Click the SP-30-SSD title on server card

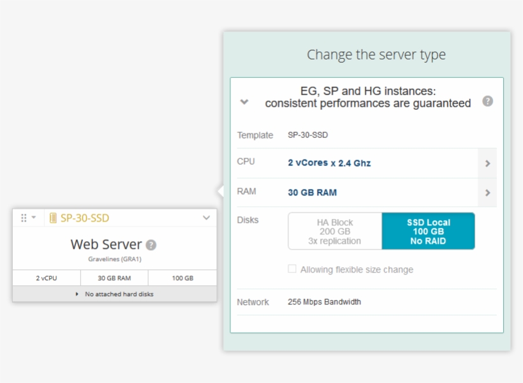[x=85, y=218]
